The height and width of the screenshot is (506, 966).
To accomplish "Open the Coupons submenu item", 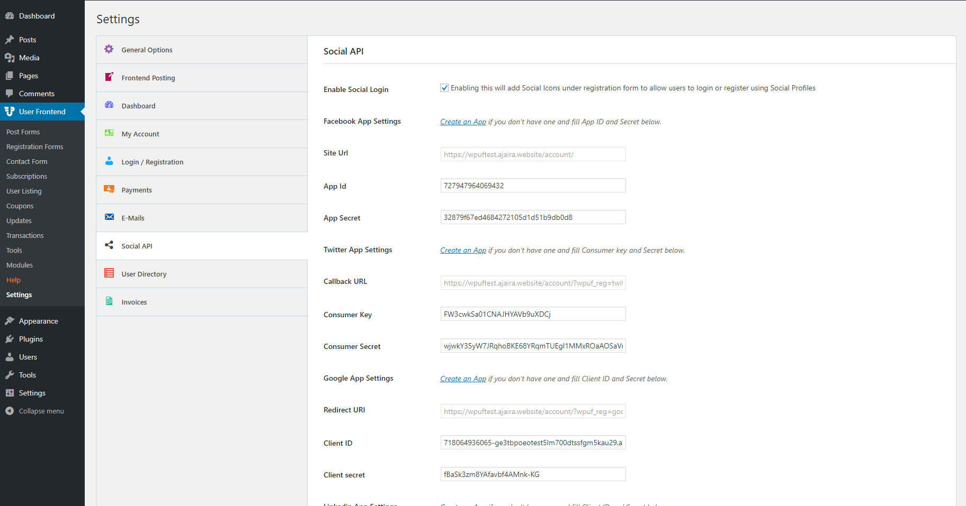I will 20,206.
